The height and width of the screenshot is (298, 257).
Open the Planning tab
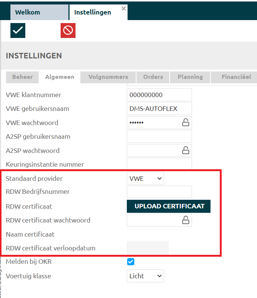click(x=190, y=77)
